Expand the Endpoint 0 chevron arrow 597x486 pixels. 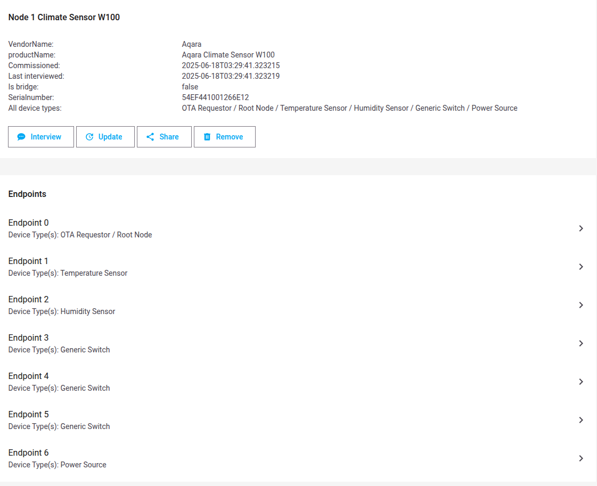coord(581,228)
